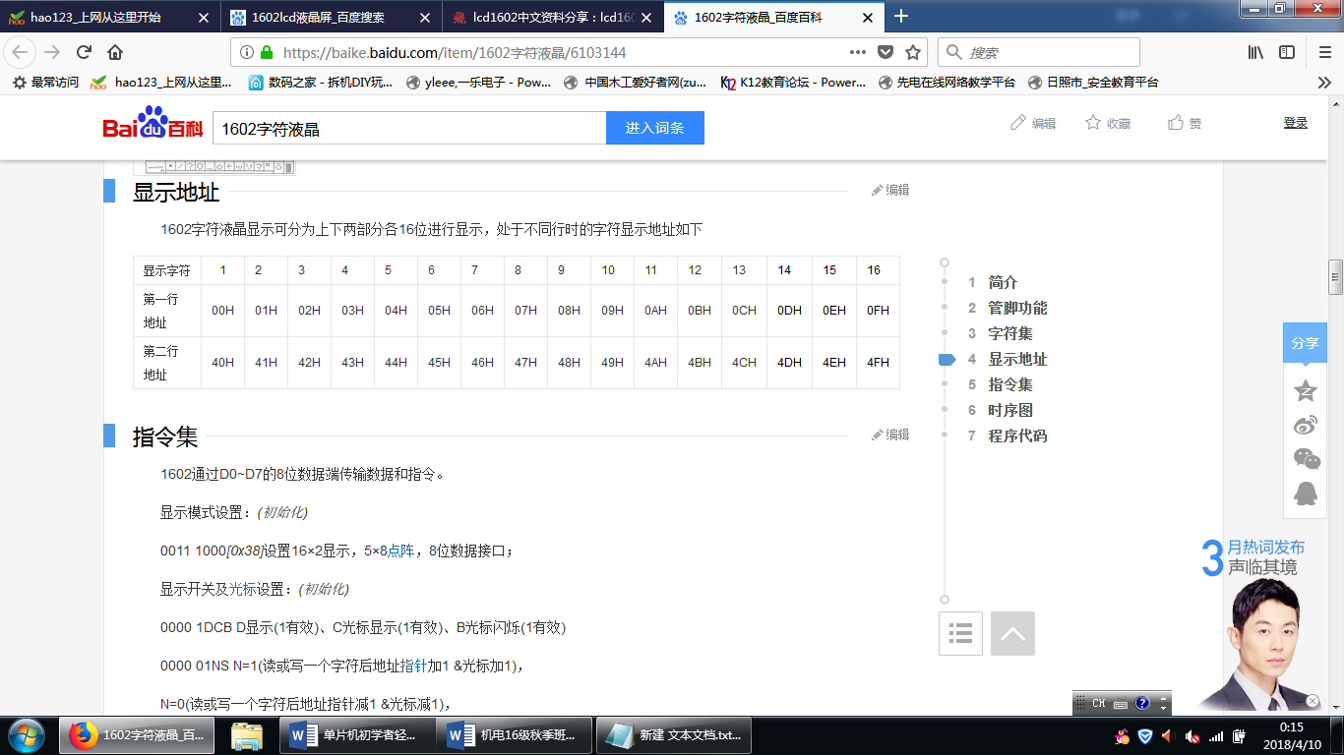
Task: Open 最常访问 bookmarks menu
Action: point(45,83)
